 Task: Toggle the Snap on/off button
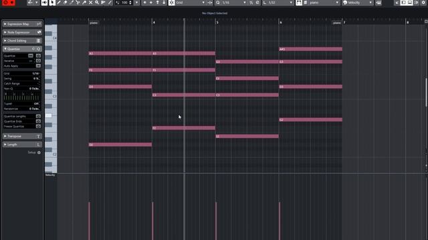[171, 3]
